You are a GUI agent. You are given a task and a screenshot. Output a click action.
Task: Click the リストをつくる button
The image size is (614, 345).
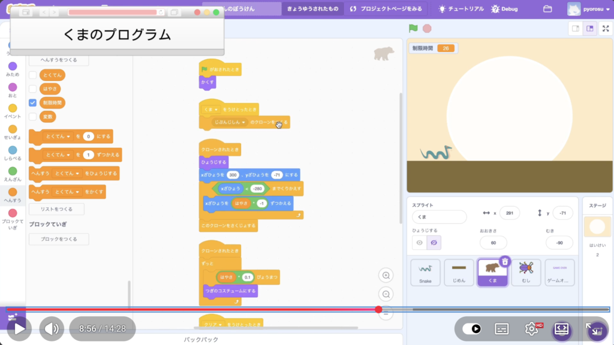pos(56,209)
